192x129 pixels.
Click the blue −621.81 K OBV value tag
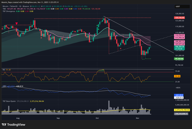(179, 95)
